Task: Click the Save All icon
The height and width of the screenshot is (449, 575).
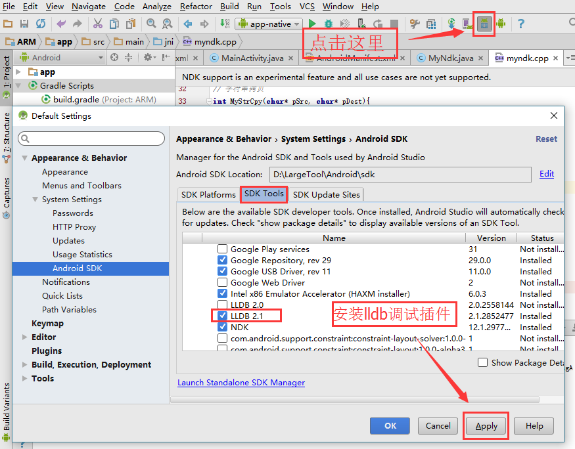Action: (x=24, y=24)
